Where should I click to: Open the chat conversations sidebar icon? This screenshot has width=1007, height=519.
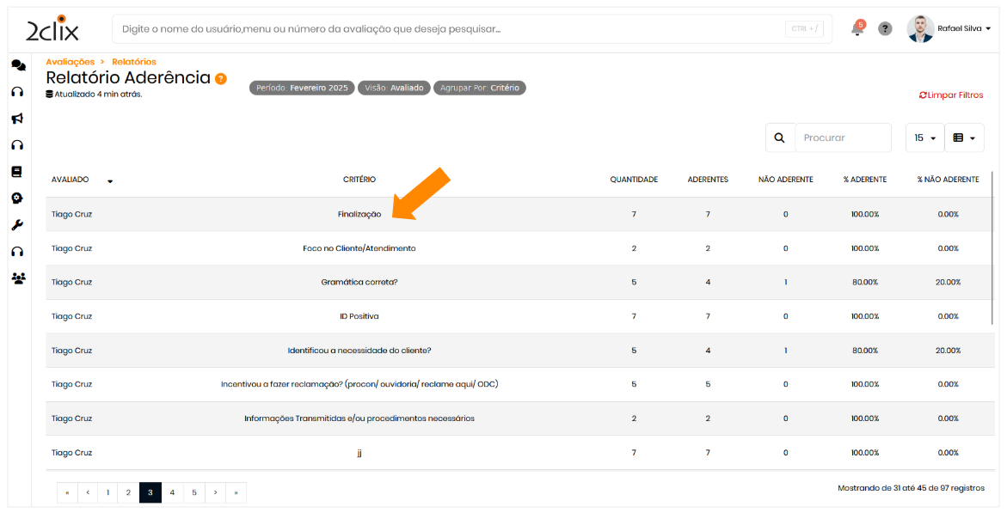(x=18, y=65)
